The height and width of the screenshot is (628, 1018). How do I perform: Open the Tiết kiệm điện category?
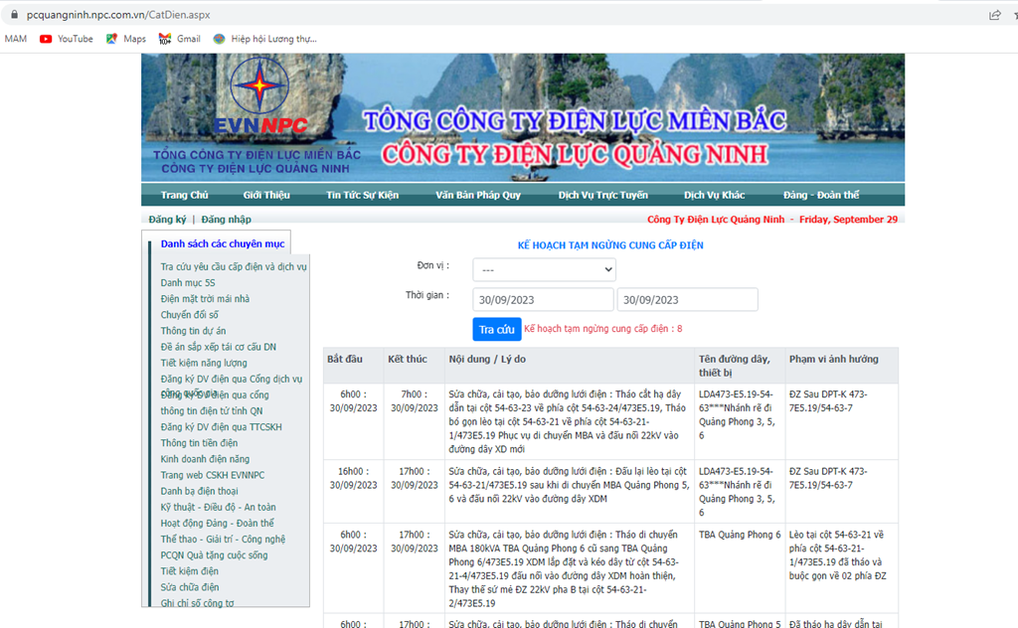pos(190,571)
